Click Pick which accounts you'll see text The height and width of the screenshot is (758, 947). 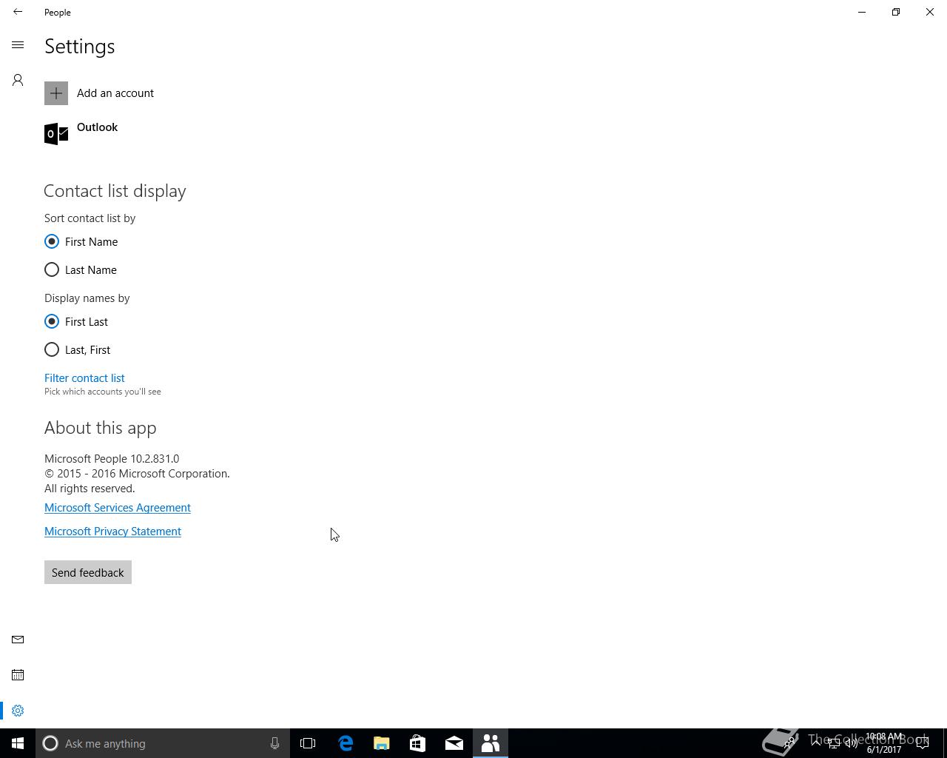[103, 392]
